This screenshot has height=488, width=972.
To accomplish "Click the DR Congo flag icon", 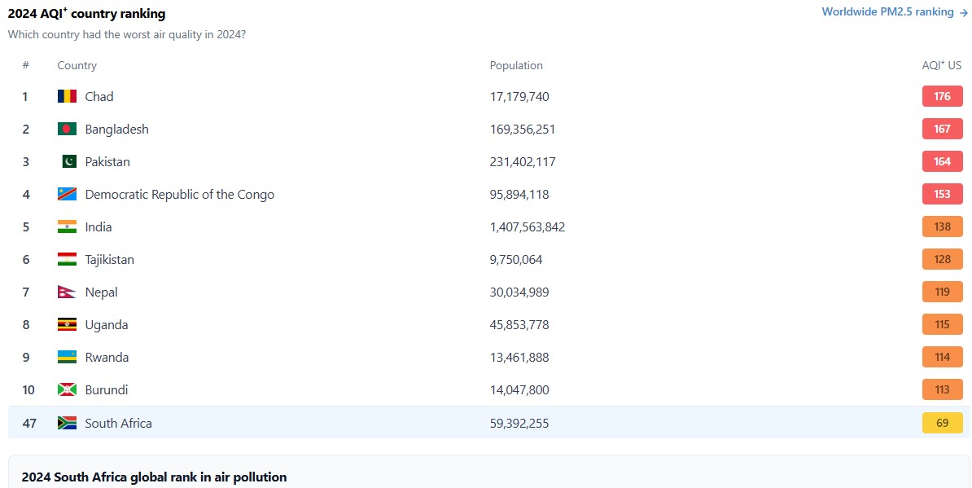I will click(67, 194).
